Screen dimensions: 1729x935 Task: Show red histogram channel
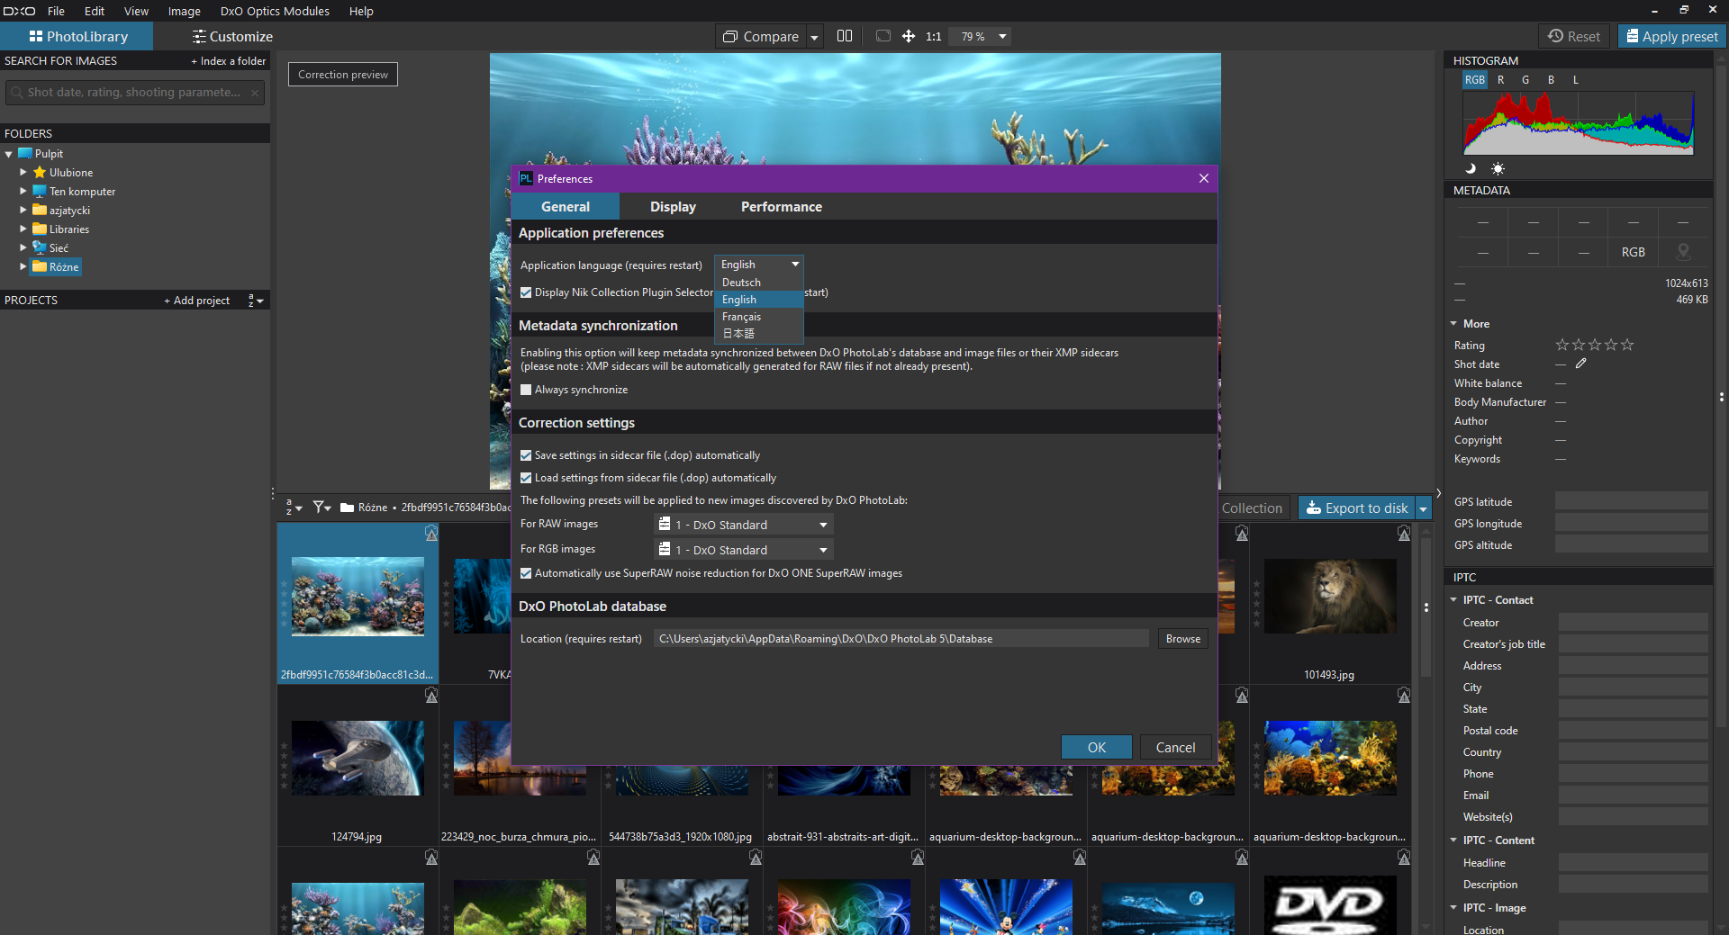pyautogui.click(x=1500, y=80)
